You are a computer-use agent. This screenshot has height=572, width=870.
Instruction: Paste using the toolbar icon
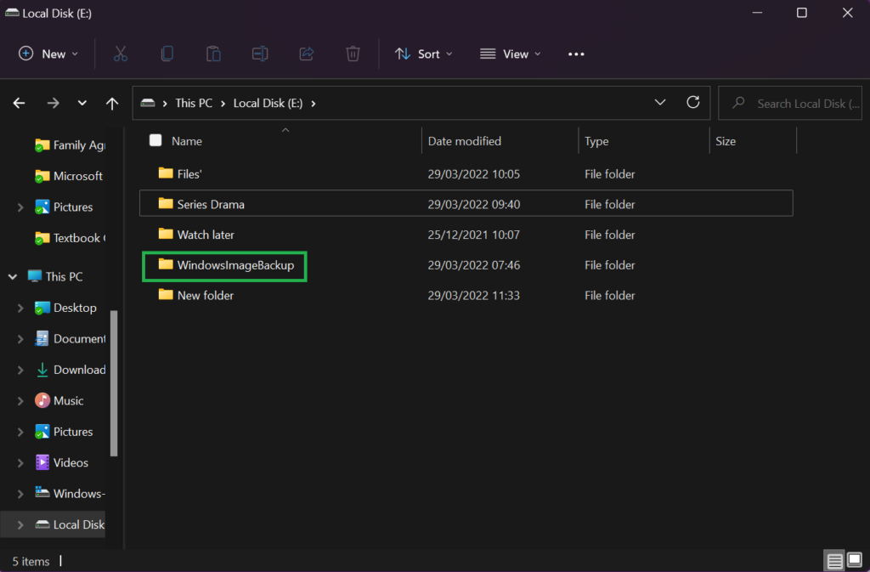coord(213,54)
